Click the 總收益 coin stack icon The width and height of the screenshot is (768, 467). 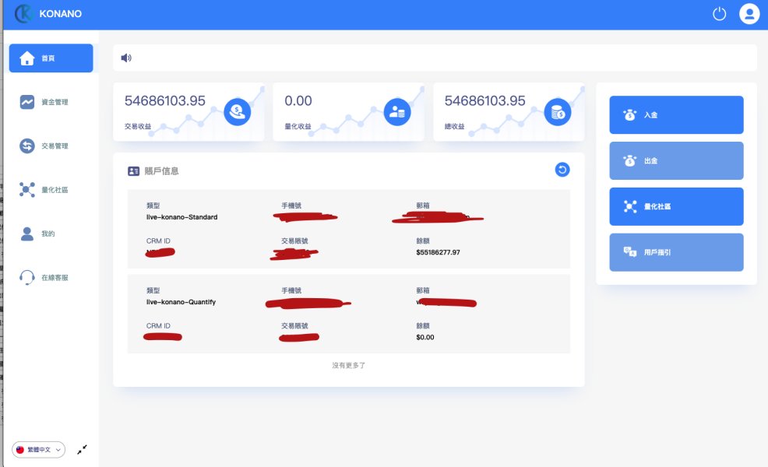click(558, 112)
